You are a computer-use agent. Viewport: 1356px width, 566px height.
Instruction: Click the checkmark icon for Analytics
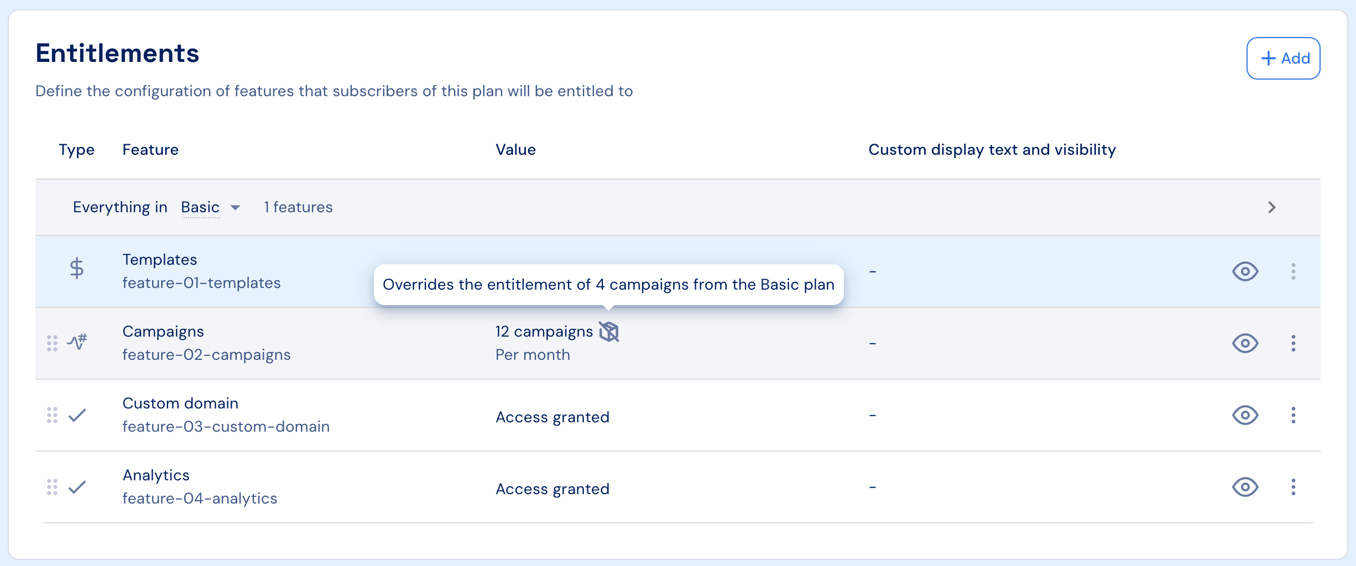click(x=77, y=487)
